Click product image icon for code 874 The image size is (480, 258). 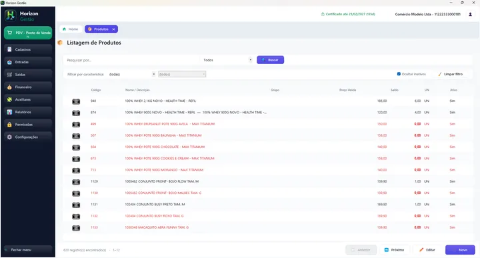(76, 113)
